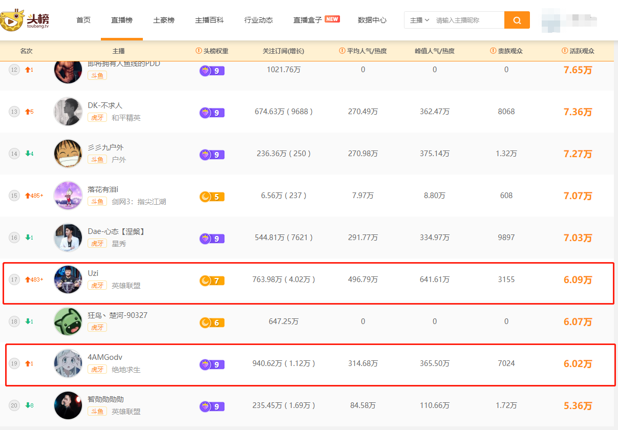618x430 pixels.
Task: Click info icon beside 平均人气/热度 header
Action: point(342,51)
